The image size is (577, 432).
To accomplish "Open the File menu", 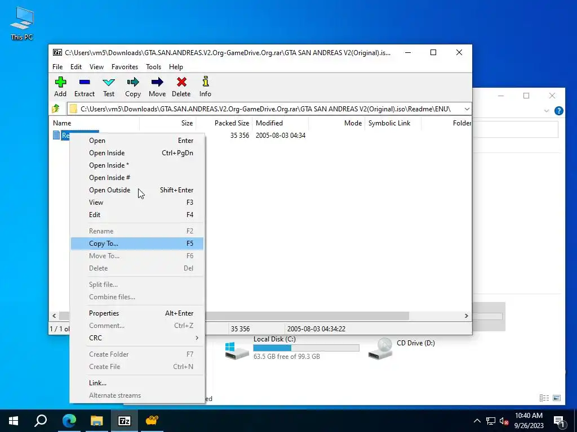I will tap(57, 67).
